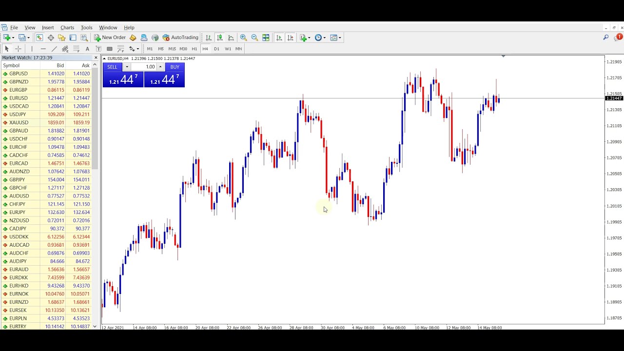Open the Periods clock icon
This screenshot has height=351, width=624.
coord(318,38)
